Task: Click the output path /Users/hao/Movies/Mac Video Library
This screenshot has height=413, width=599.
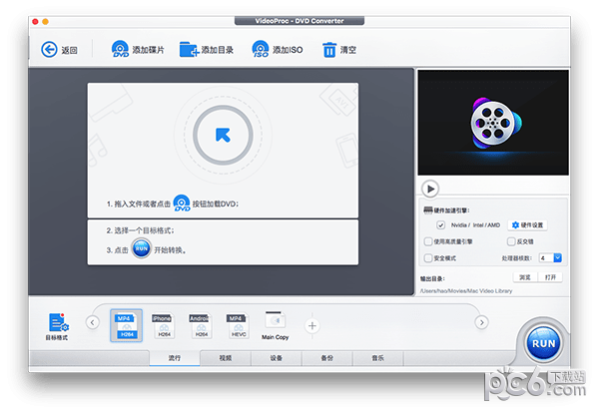Action: point(466,291)
